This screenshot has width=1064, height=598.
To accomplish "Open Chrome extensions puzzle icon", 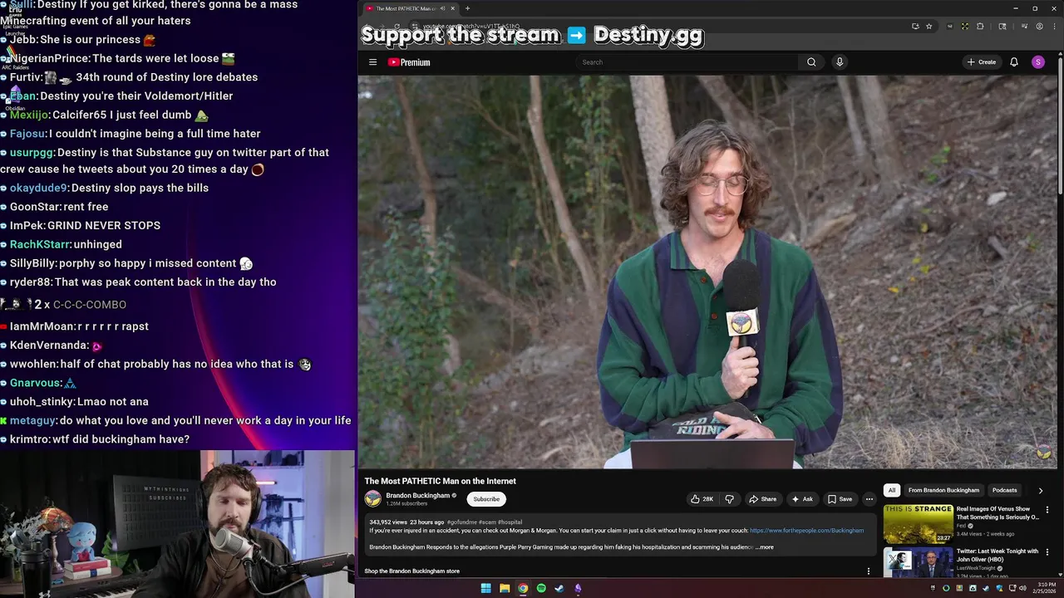I will tap(980, 27).
